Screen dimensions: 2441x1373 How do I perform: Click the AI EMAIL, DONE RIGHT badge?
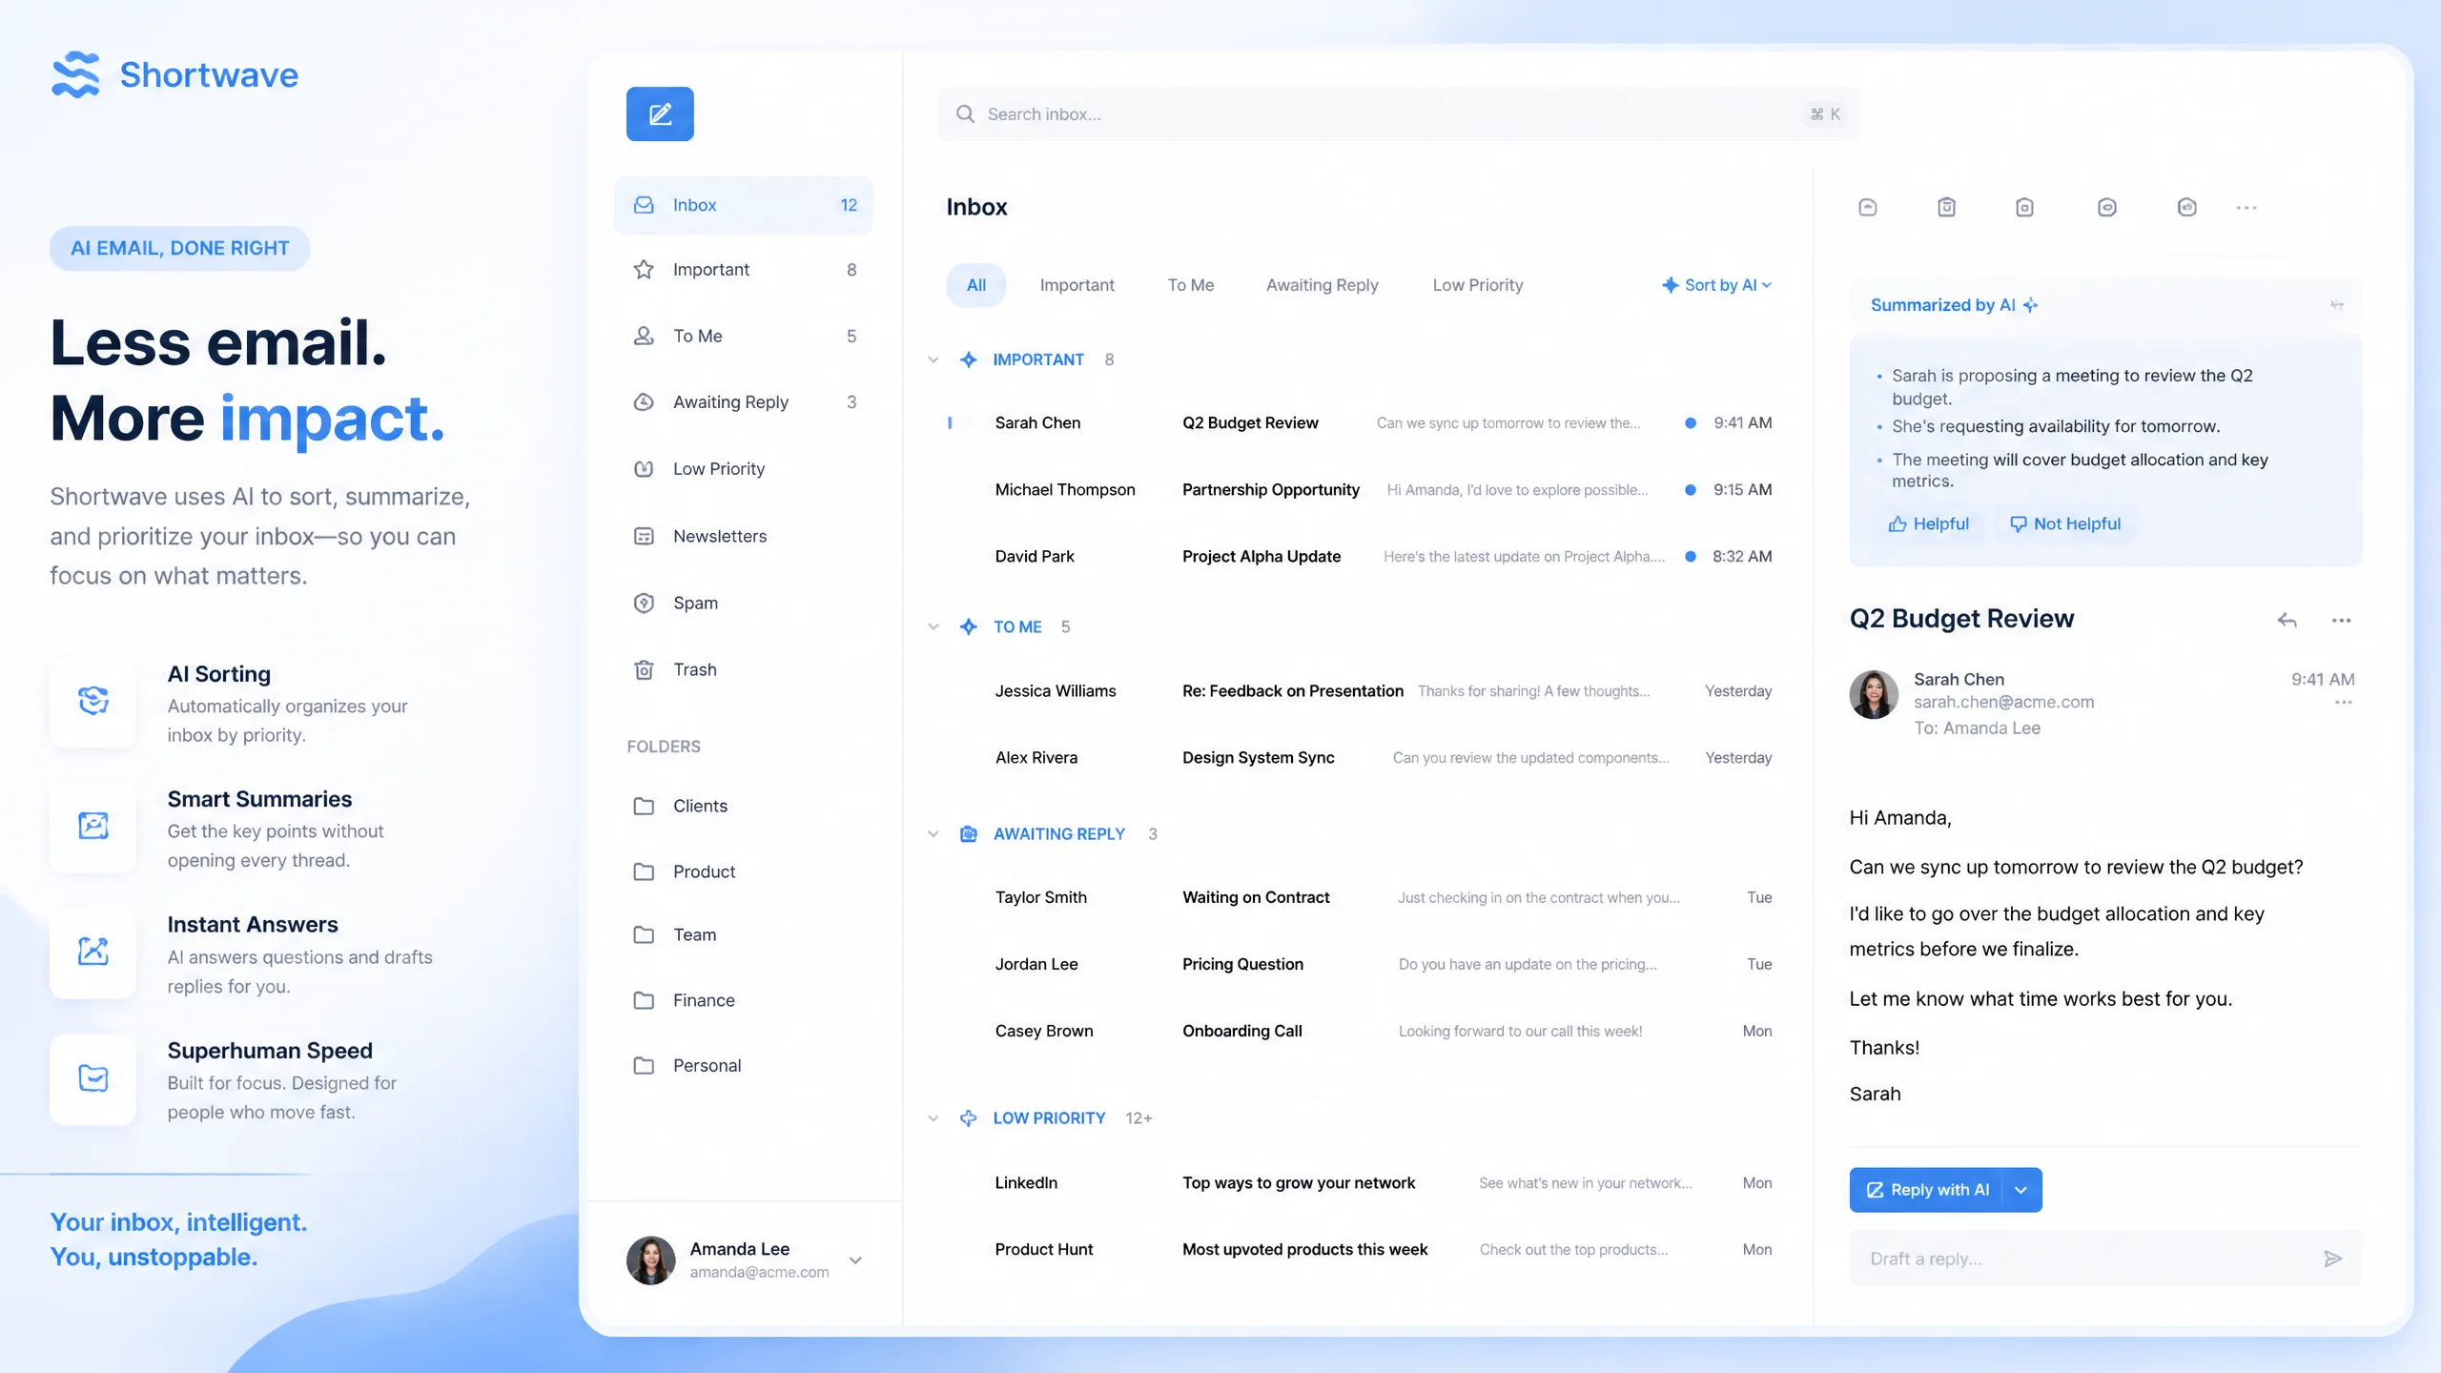(x=179, y=249)
